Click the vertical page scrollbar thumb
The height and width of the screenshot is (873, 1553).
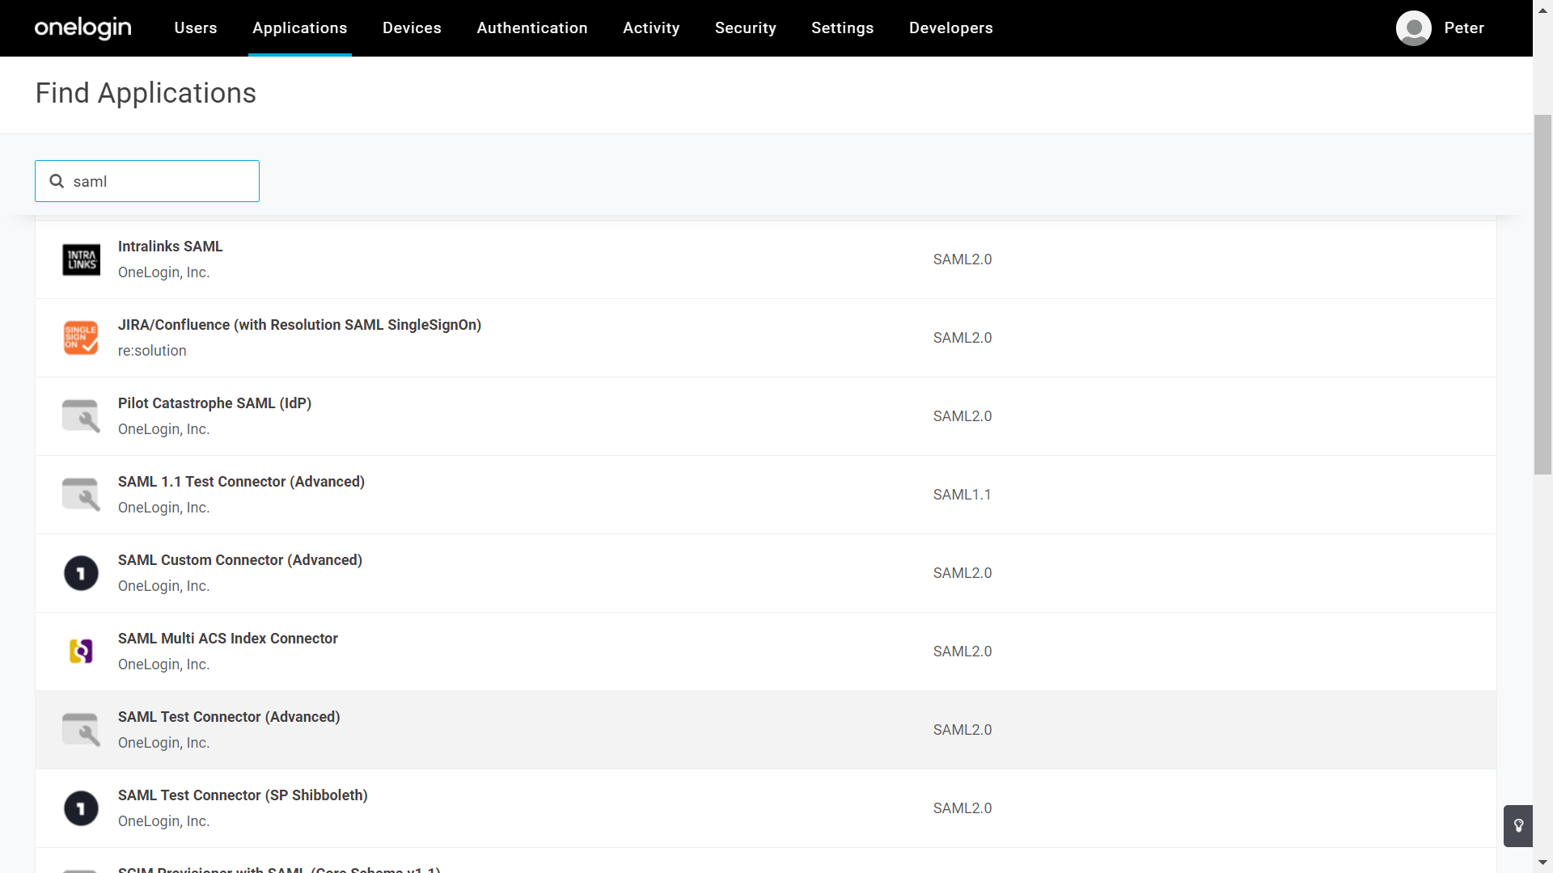point(1542,294)
